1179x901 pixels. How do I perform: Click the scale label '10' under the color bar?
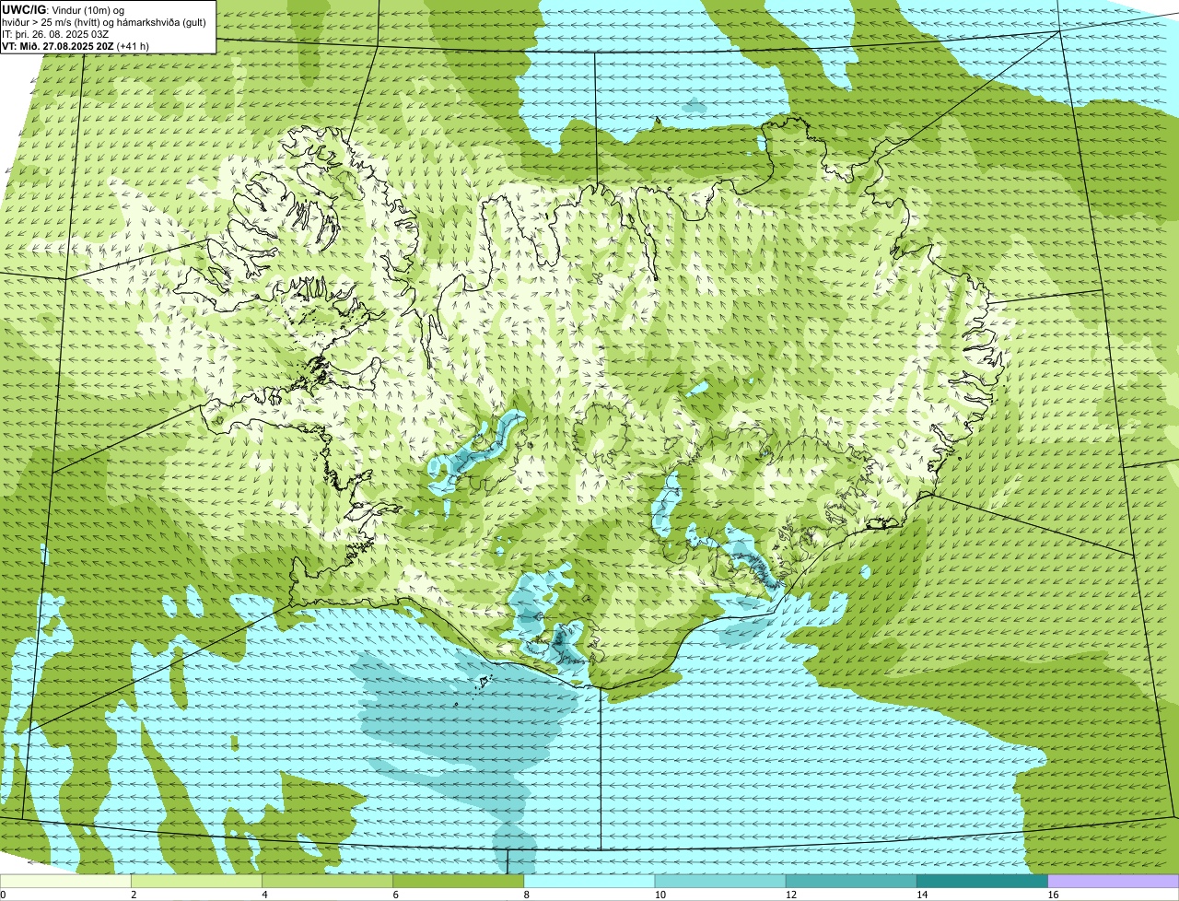[660, 895]
